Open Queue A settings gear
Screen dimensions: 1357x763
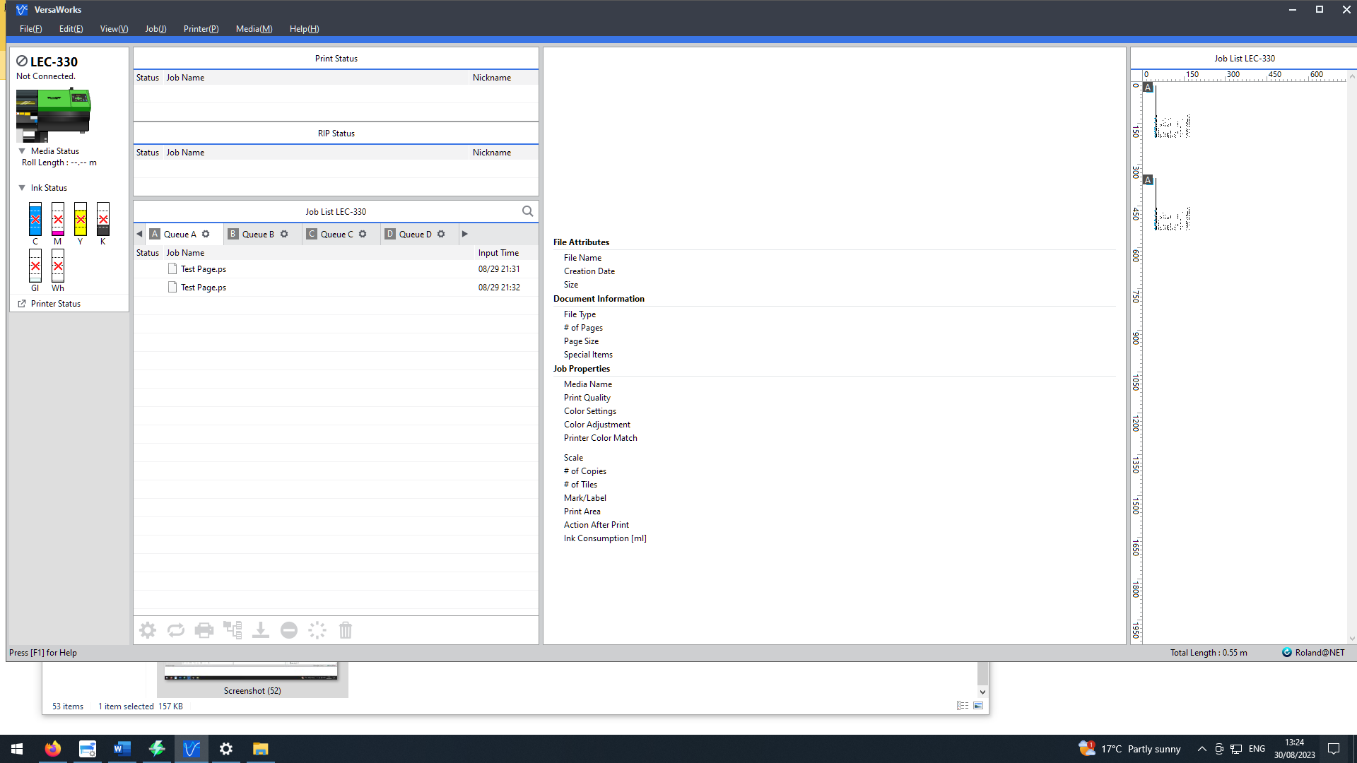coord(206,234)
